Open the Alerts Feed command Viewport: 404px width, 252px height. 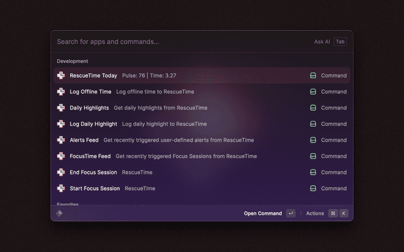84,140
